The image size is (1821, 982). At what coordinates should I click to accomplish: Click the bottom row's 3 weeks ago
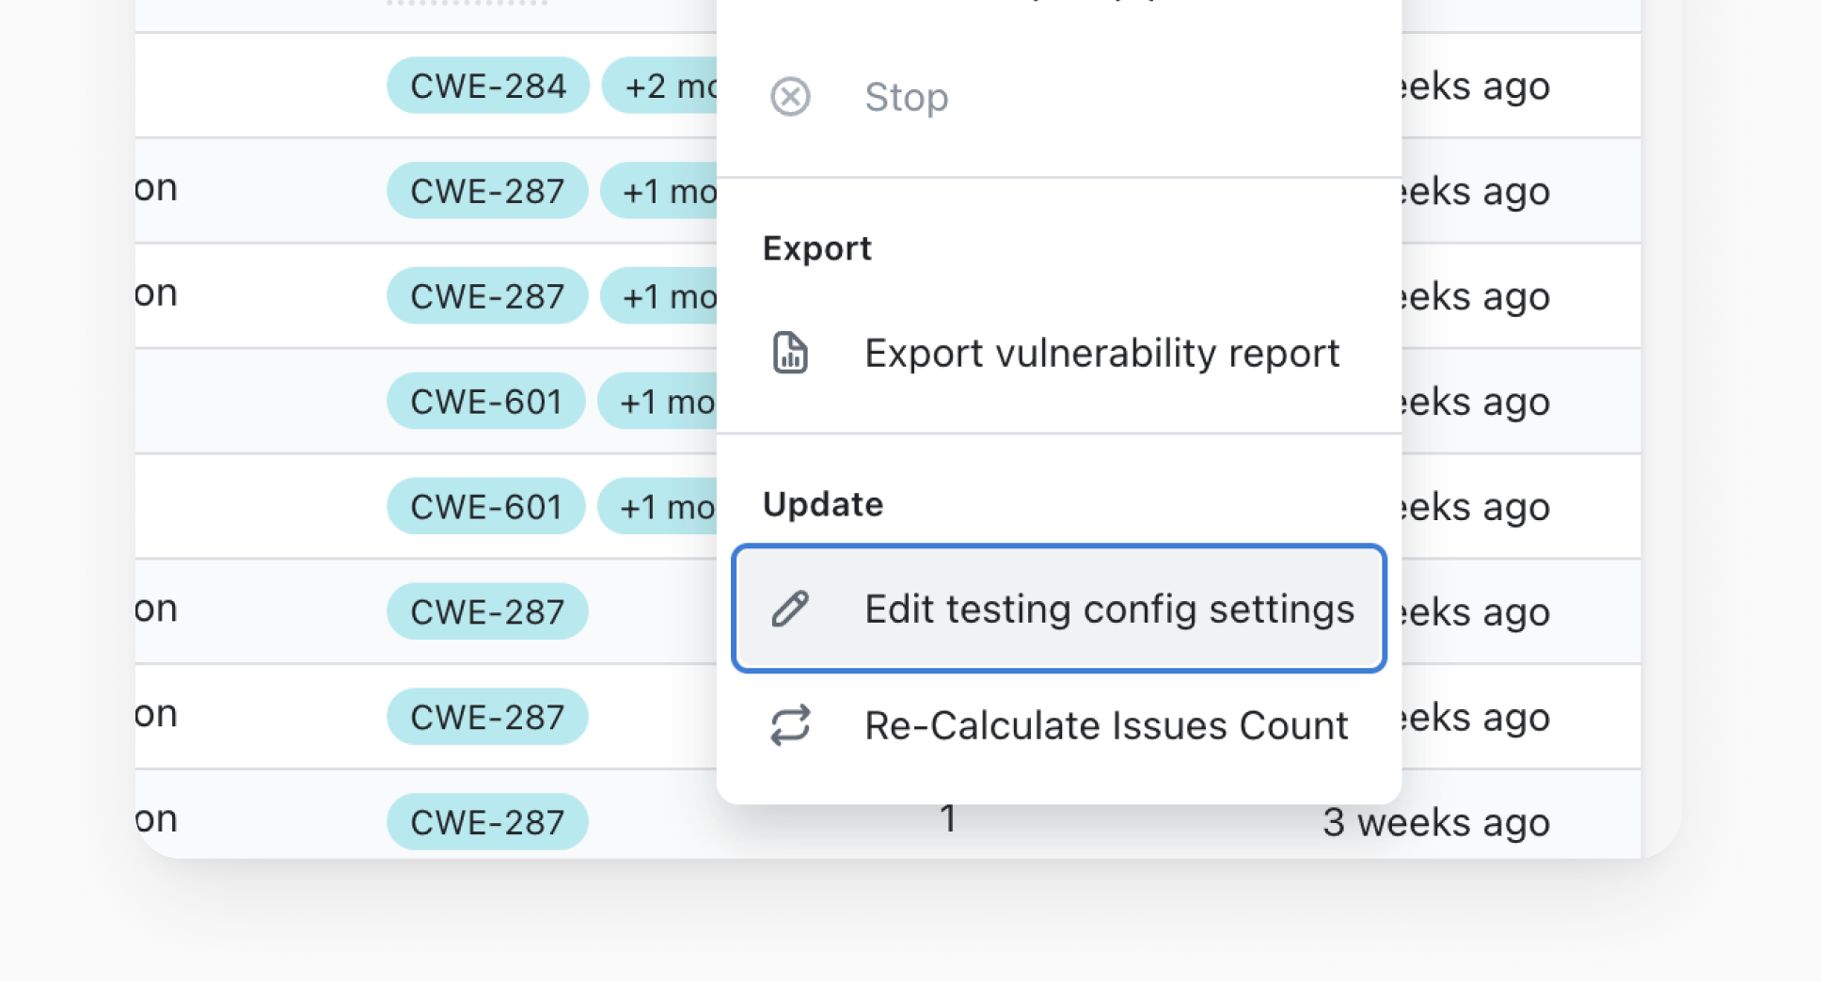[x=1435, y=822]
